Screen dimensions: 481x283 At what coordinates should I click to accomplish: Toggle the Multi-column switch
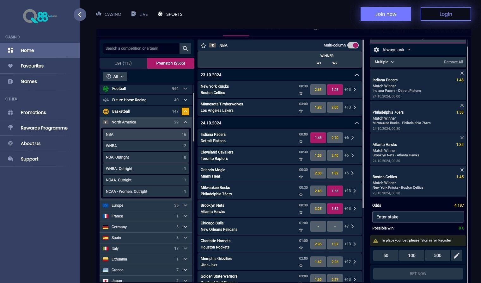(353, 45)
